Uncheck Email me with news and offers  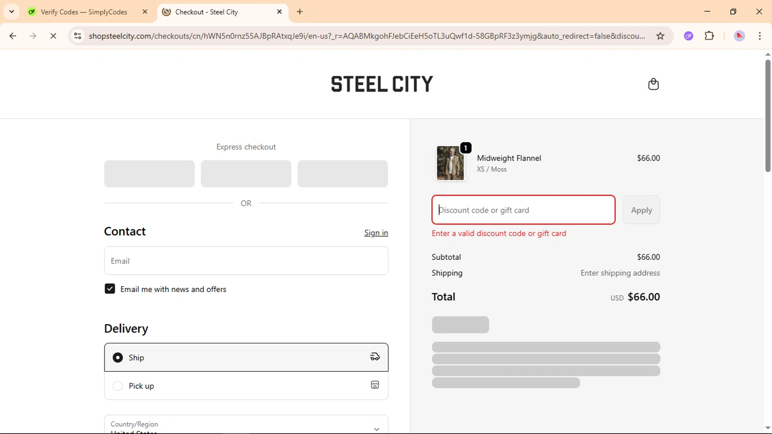pos(110,289)
